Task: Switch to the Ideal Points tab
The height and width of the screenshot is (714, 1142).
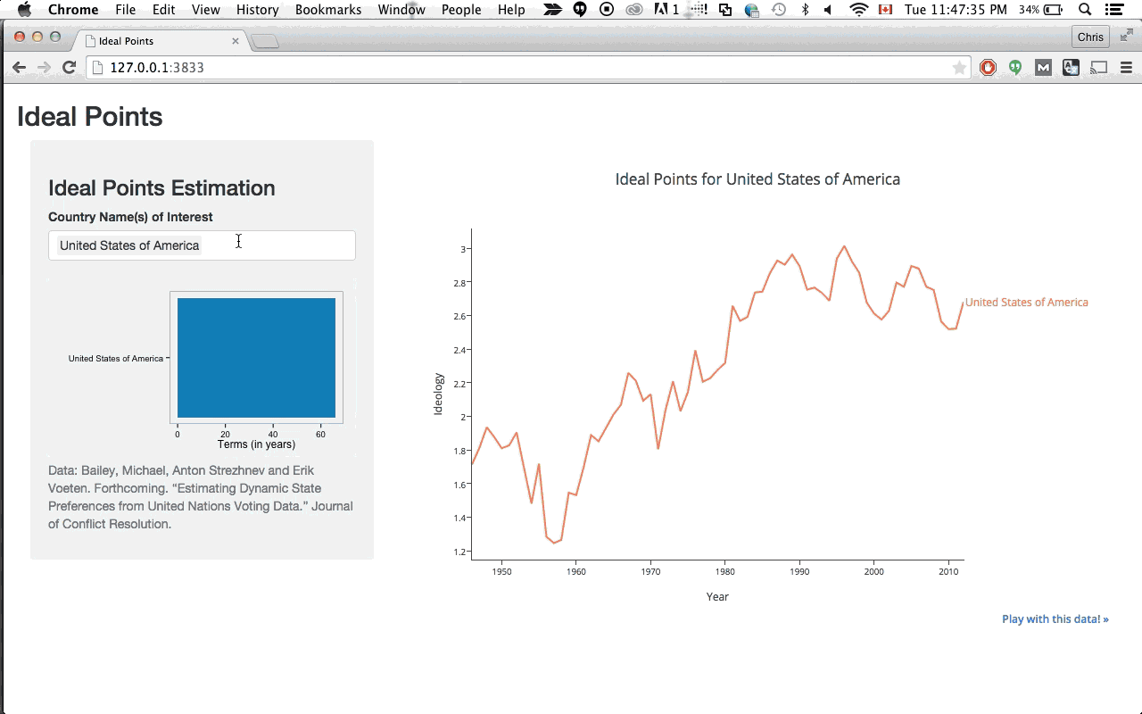Action: coord(156,41)
